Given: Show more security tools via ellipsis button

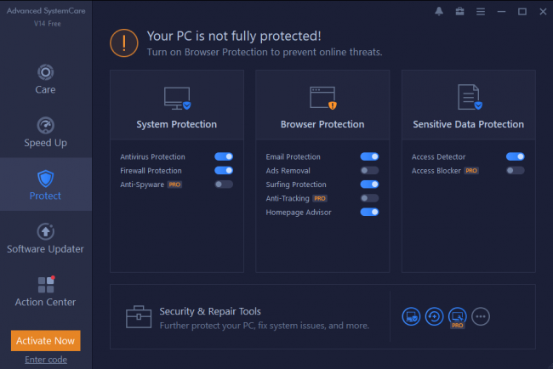Looking at the screenshot, I should [x=481, y=316].
